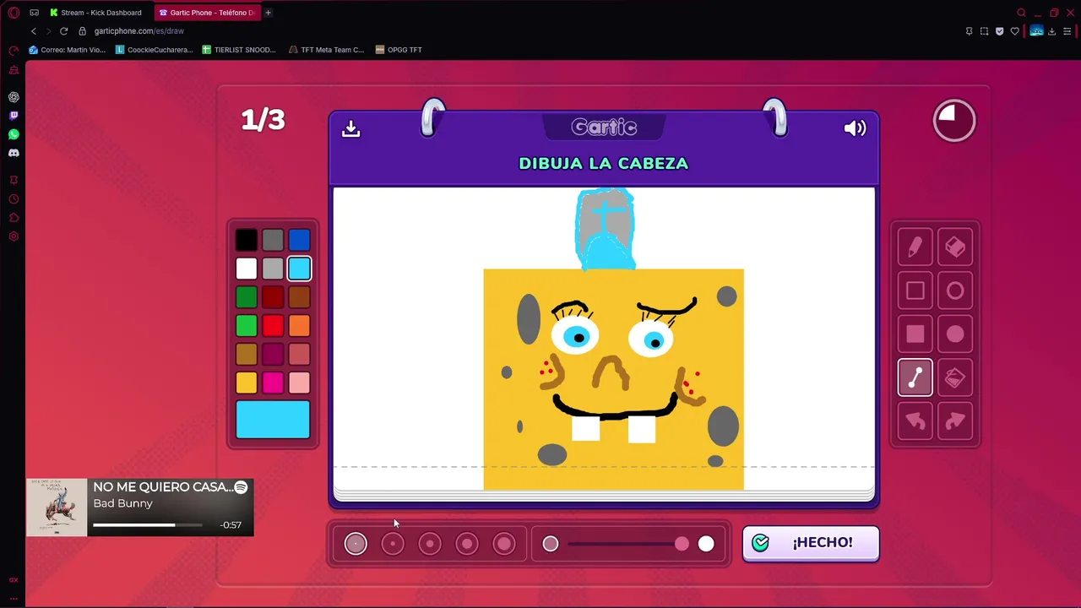Screen dimensions: 1081x608
Task: Switch to Stream - Kick Dashboard tab
Action: (96, 13)
